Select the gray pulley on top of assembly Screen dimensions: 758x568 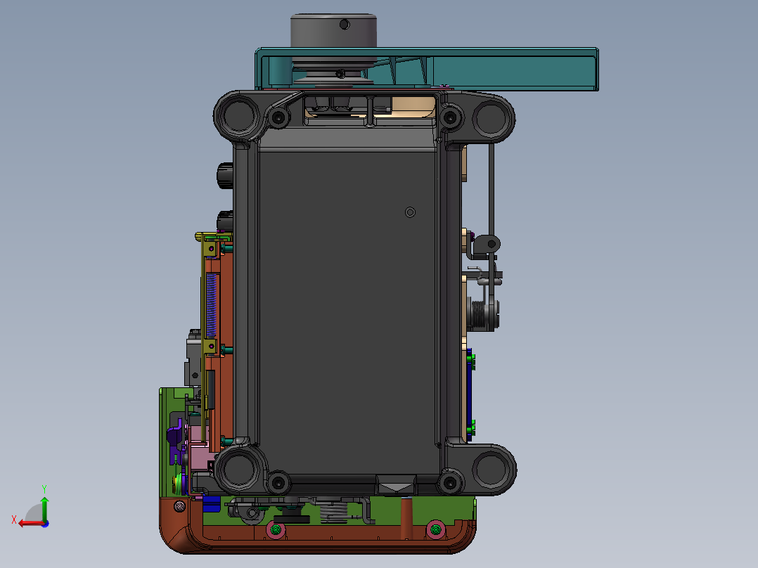point(333,32)
